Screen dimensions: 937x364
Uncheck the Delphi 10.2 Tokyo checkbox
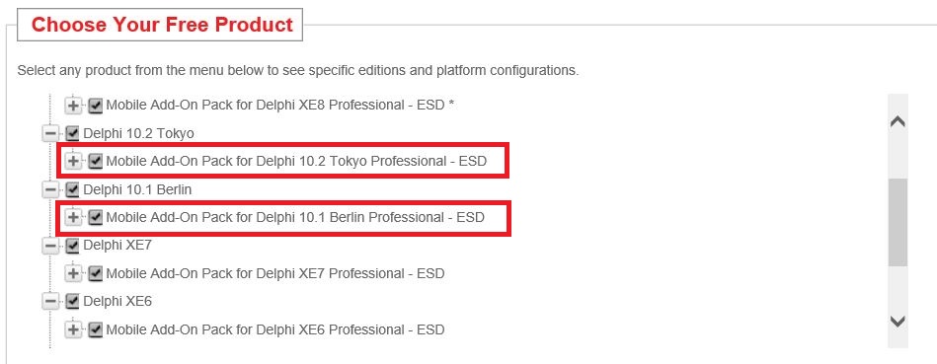(72, 134)
